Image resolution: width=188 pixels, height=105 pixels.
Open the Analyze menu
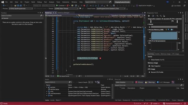click(52, 2)
